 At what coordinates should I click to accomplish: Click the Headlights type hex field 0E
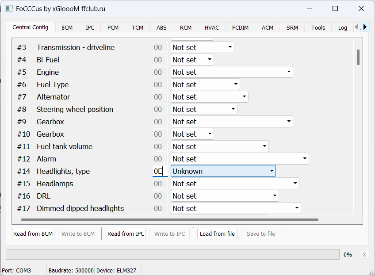(160, 171)
